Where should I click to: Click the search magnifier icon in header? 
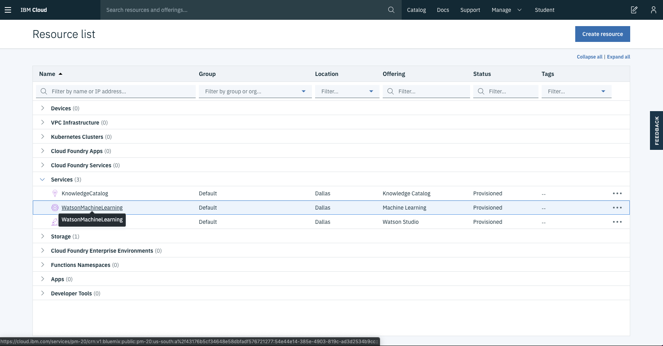point(391,10)
